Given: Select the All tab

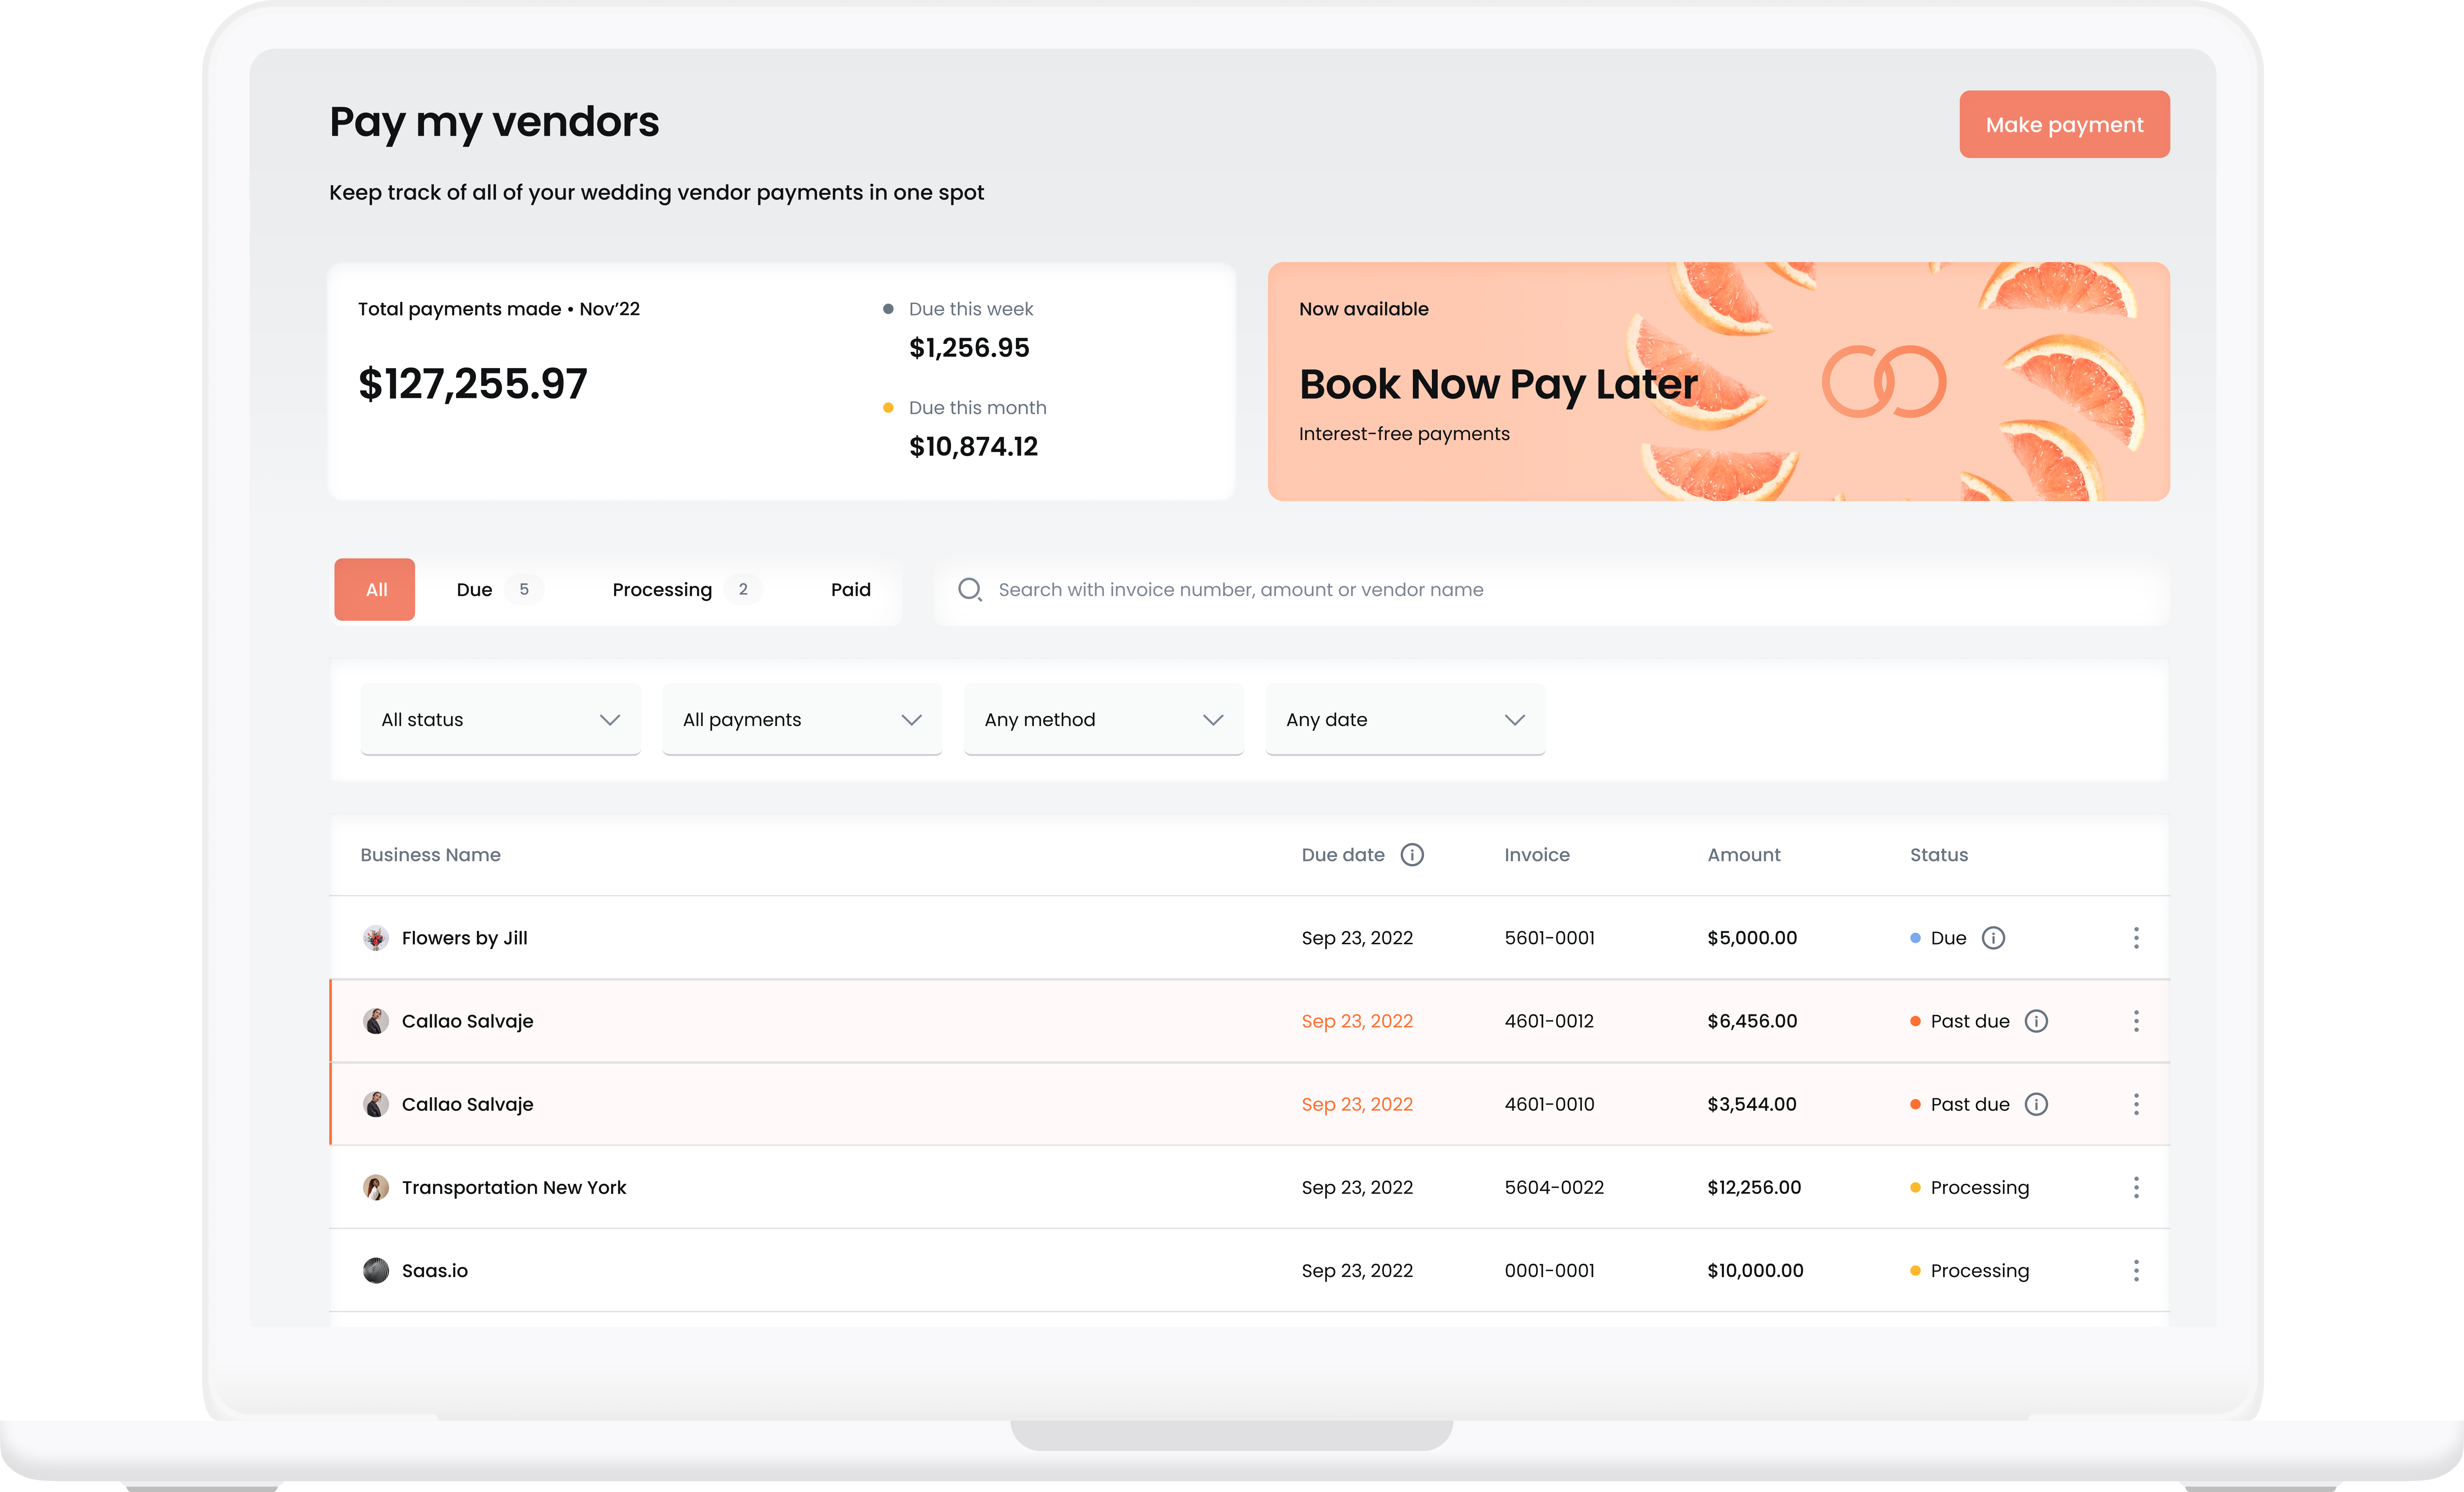Looking at the screenshot, I should pyautogui.click(x=375, y=589).
